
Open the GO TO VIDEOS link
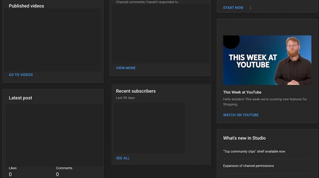(21, 75)
